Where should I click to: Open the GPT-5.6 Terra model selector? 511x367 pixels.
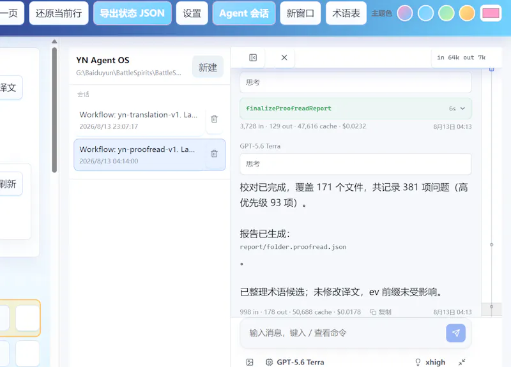point(295,362)
